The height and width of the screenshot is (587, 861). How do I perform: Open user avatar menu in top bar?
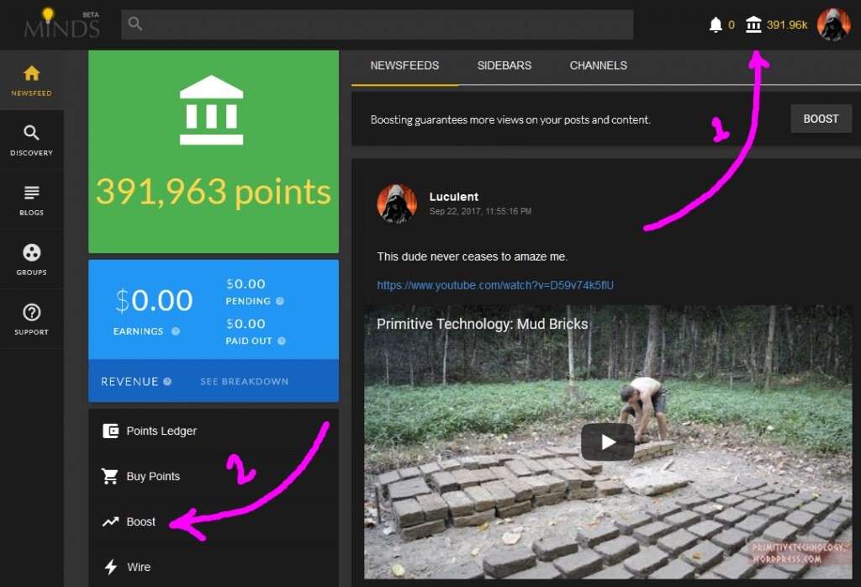click(833, 24)
